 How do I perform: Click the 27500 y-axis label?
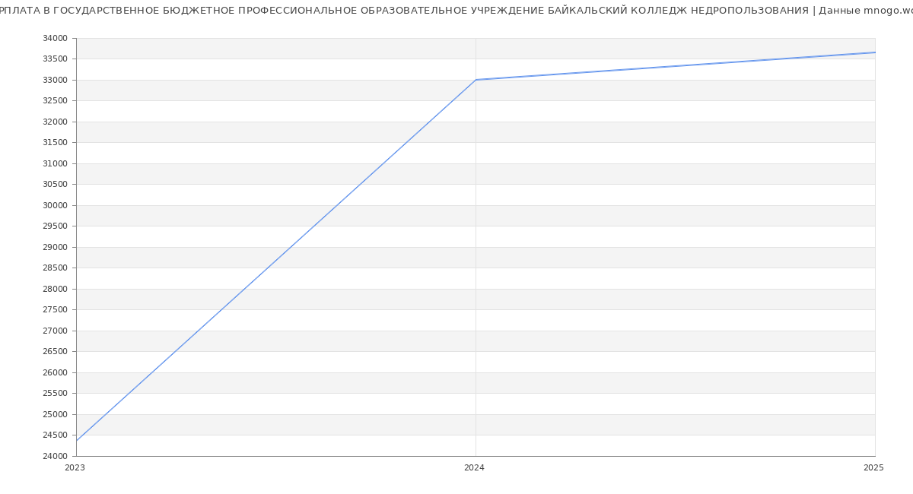[x=56, y=310]
